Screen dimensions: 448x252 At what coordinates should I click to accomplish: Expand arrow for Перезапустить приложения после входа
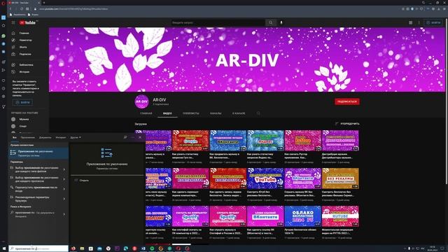point(64,189)
